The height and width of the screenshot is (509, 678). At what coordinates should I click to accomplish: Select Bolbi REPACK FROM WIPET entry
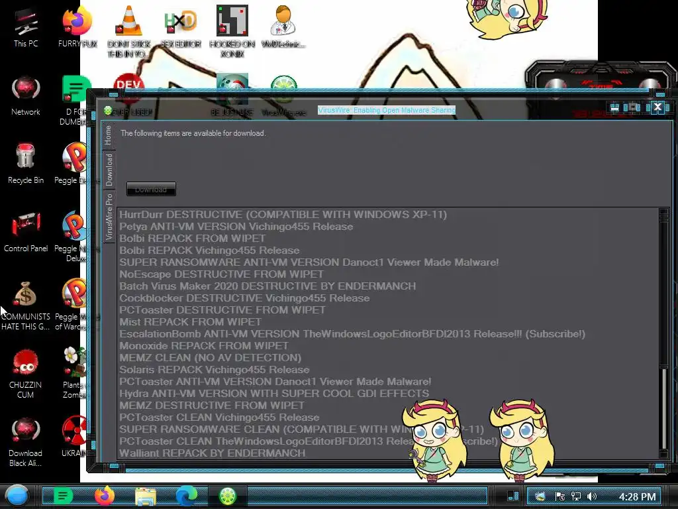[193, 239]
